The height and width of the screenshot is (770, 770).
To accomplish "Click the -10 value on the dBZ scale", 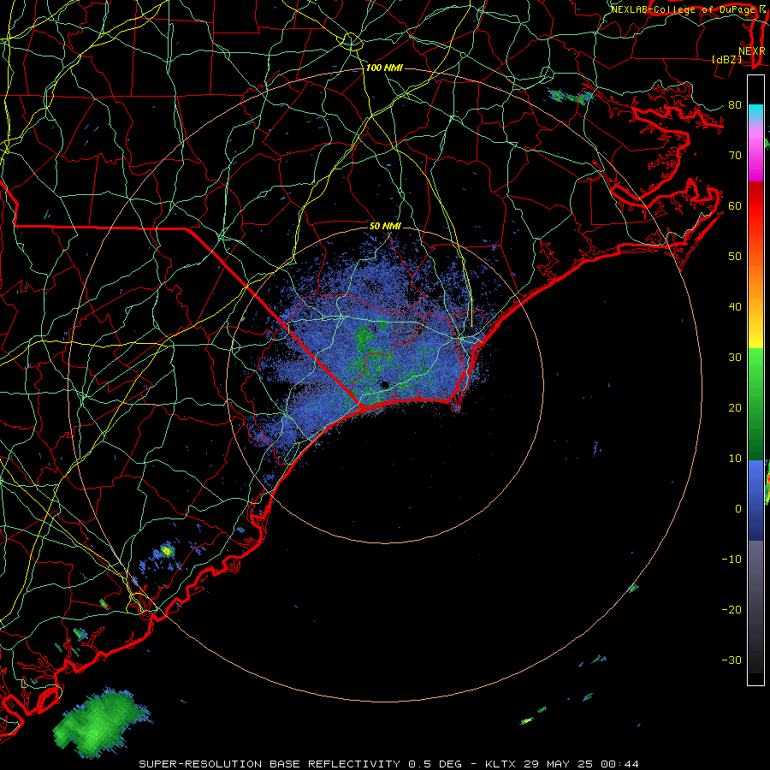I will [x=731, y=559].
